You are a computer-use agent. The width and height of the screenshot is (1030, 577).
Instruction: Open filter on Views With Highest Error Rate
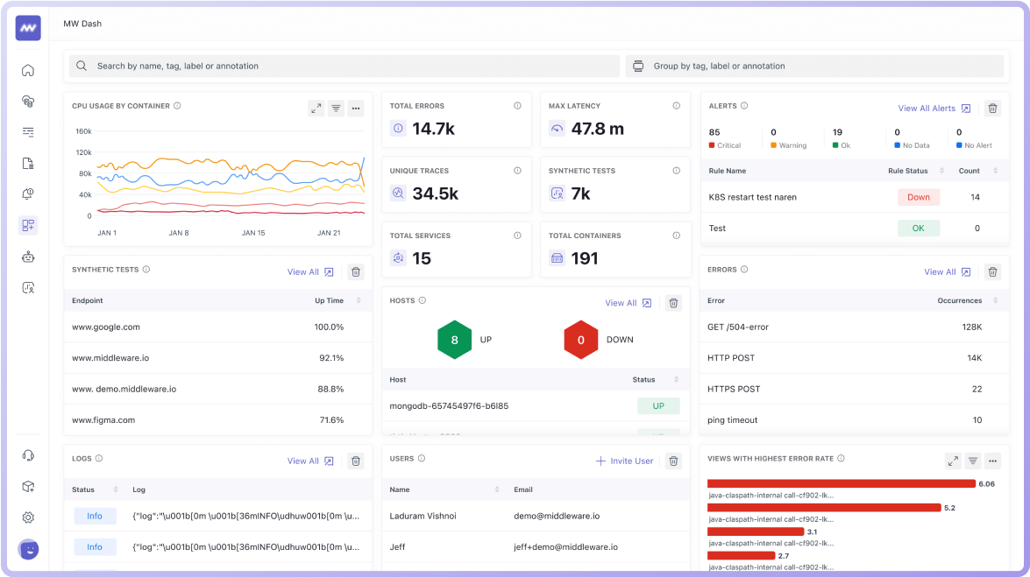tap(973, 461)
